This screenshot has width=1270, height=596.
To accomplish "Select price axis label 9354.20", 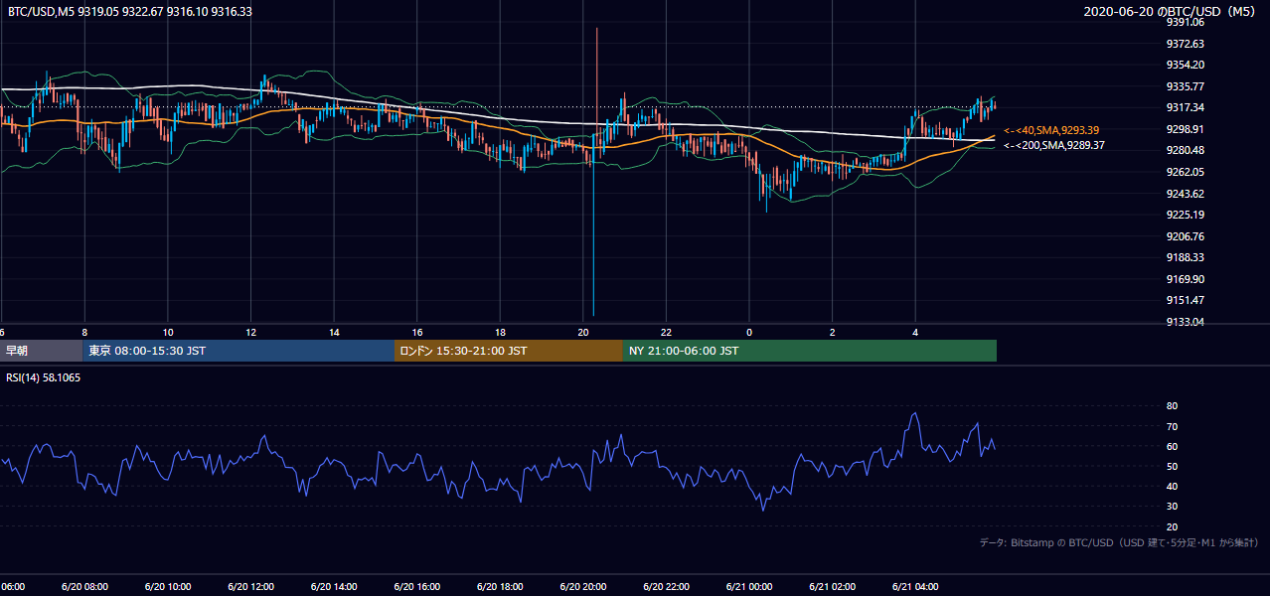I will tap(1186, 65).
